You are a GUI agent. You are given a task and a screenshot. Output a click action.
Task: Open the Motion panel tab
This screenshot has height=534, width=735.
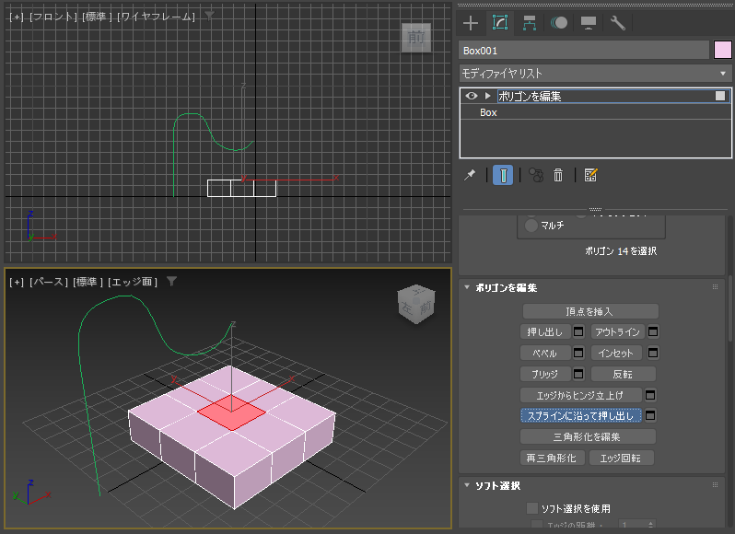click(x=559, y=23)
